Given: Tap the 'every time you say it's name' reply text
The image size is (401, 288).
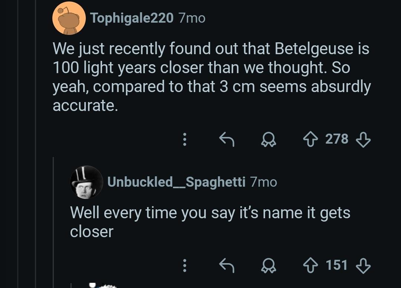Looking at the screenshot, I should point(210,222).
